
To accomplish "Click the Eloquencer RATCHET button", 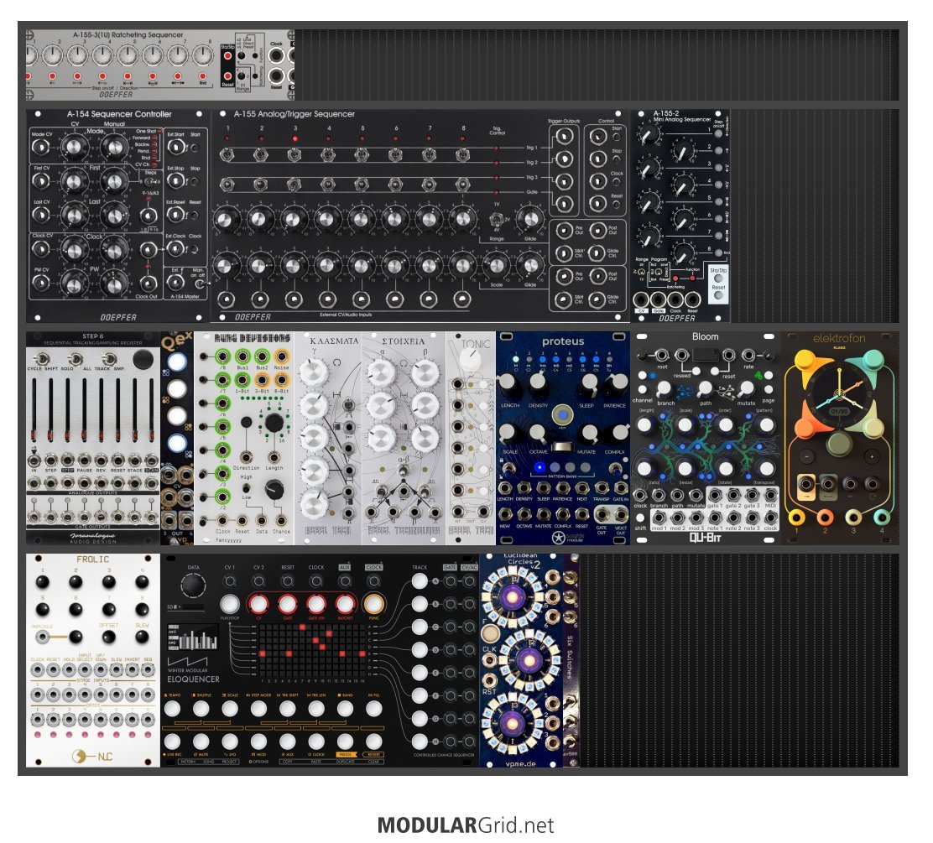I will tap(345, 604).
